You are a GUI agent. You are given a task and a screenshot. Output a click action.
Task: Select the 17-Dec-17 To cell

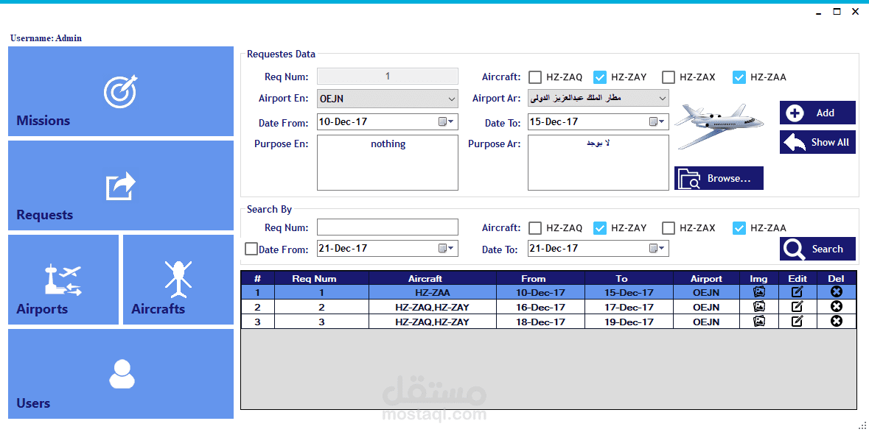click(629, 307)
